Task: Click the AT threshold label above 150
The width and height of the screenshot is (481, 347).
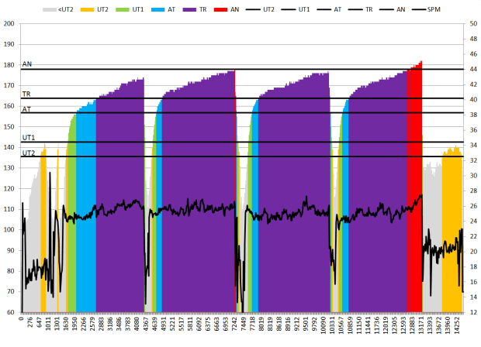Action: pyautogui.click(x=26, y=109)
